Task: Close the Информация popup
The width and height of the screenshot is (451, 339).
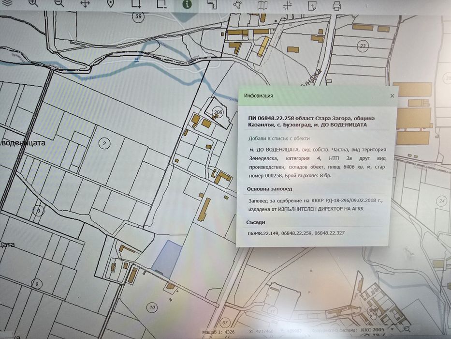Action: point(392,96)
